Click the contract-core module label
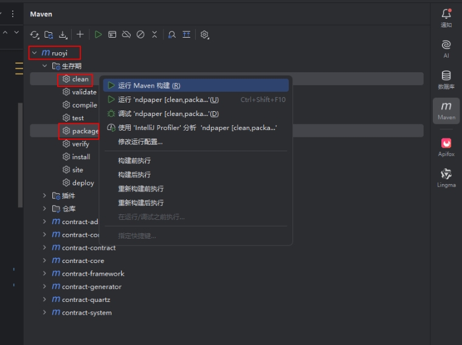The height and width of the screenshot is (345, 462). [83, 261]
